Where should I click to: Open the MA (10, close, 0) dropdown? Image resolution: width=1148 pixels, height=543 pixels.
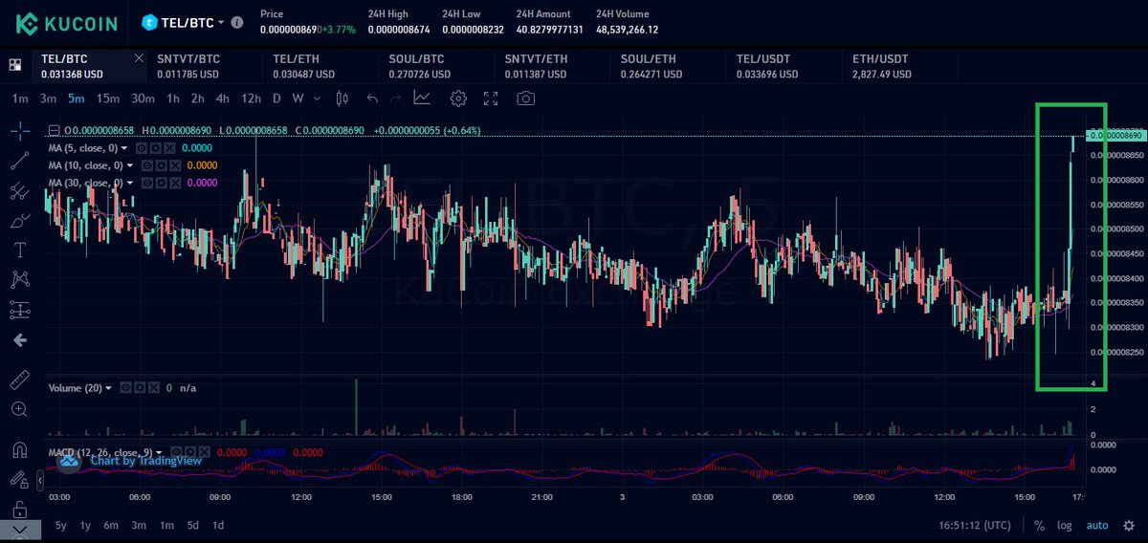[x=131, y=165]
